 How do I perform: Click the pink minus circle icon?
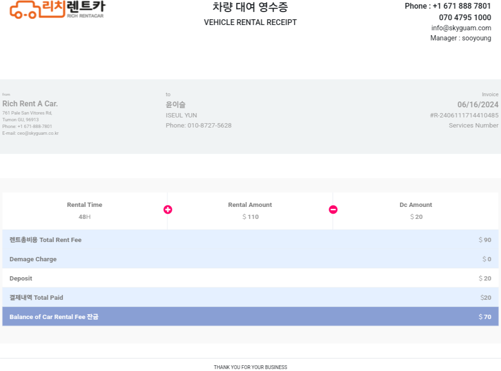point(333,209)
